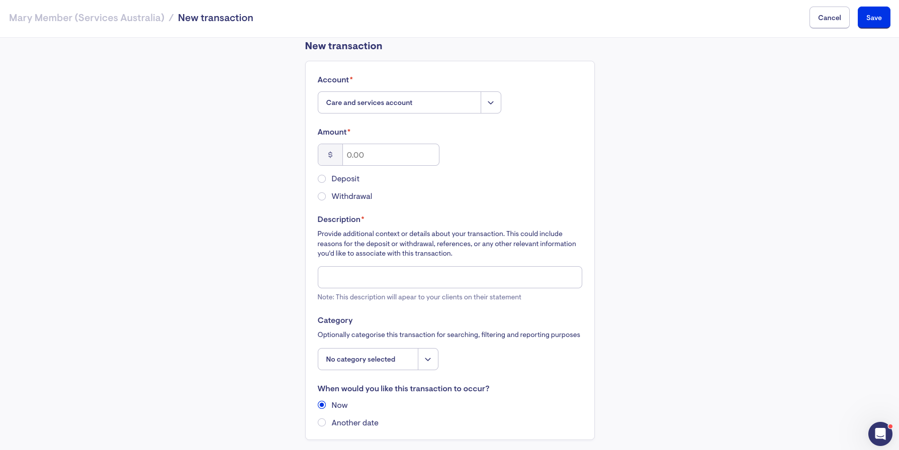The image size is (899, 450).
Task: Click the chevron arrow of Account dropdown
Action: click(x=491, y=102)
